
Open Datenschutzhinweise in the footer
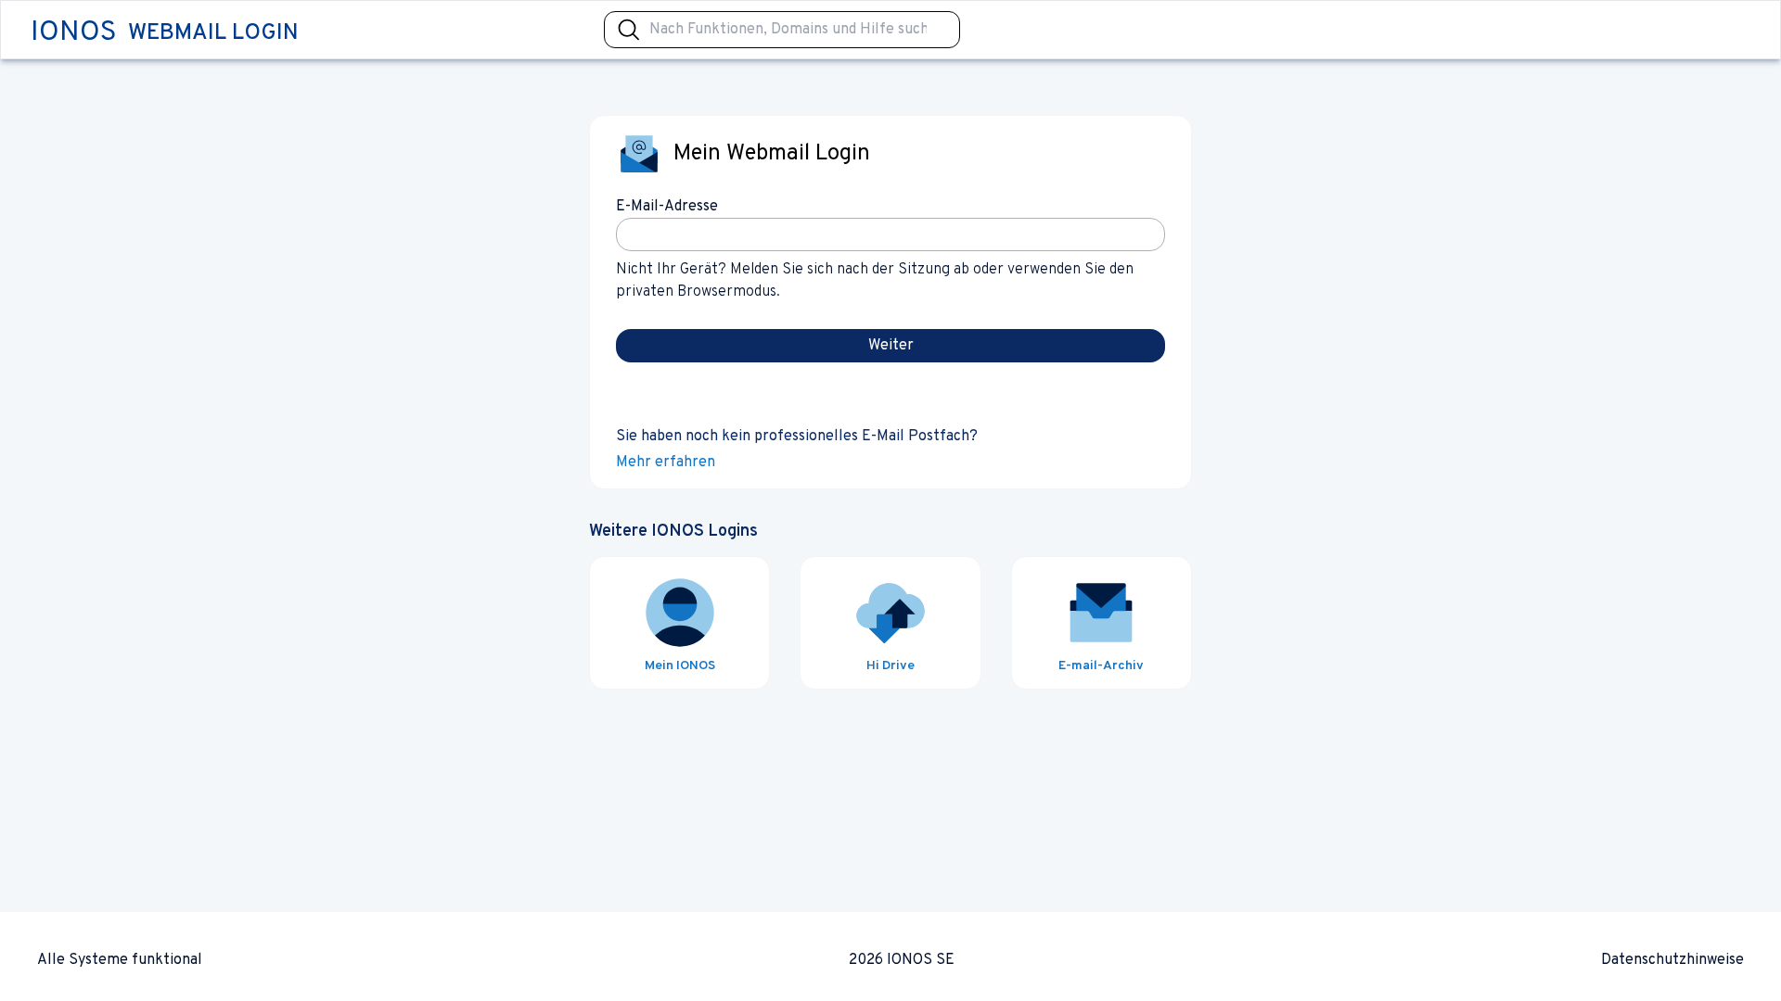point(1672,959)
